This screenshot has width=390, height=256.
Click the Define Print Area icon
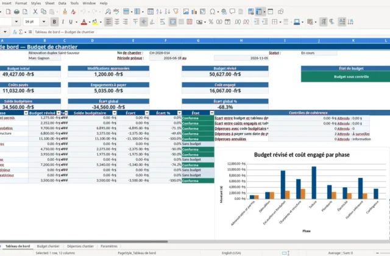pos(251,12)
